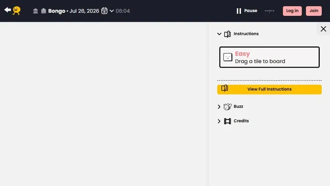This screenshot has width=330, height=186.
Task: Close the side panel with X
Action: pos(323,29)
